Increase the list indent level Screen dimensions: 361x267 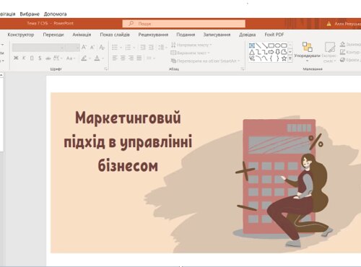point(151,47)
